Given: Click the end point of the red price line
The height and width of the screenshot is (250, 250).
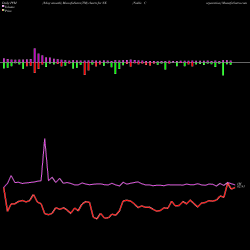Looking at the screenshot, I should click(235, 187).
